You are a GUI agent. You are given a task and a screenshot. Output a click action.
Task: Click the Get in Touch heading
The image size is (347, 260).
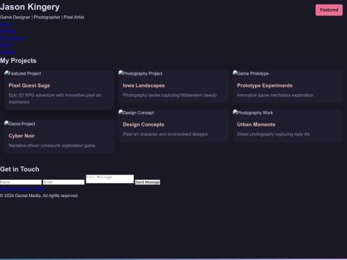point(20,169)
